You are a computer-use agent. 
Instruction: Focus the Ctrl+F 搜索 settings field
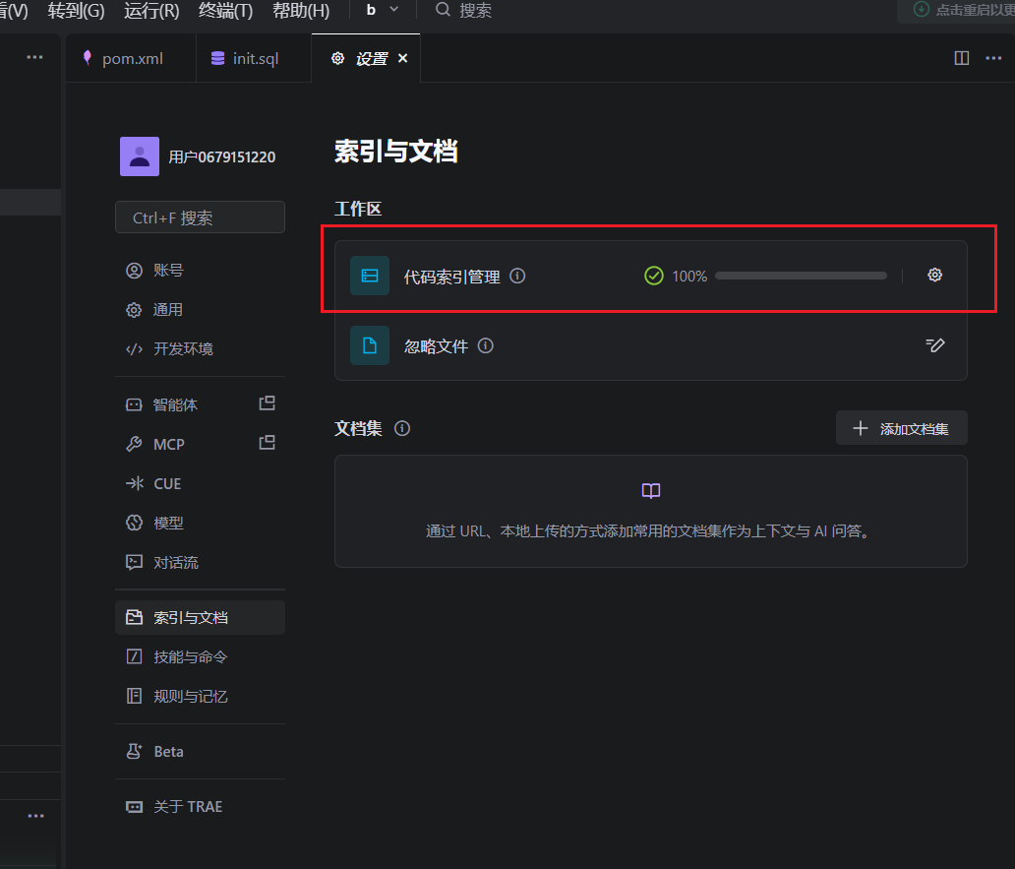pyautogui.click(x=200, y=217)
